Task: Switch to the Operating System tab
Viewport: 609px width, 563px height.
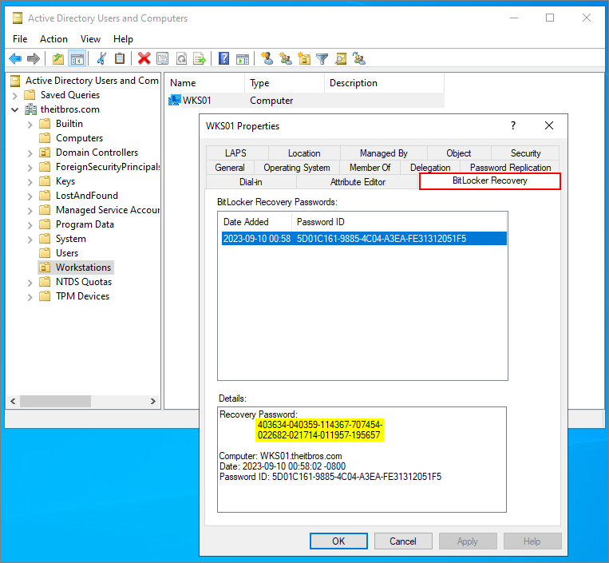Action: click(297, 168)
